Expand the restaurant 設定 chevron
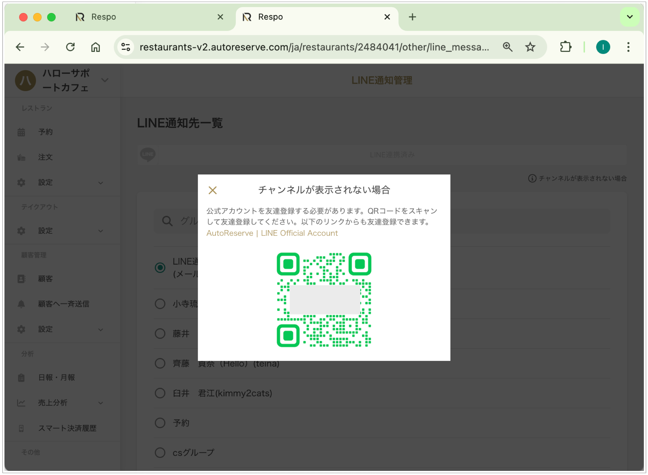Viewport: 648px width, 475px height. [x=101, y=183]
